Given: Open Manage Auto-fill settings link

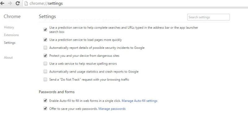Looking at the screenshot, I should click(x=139, y=101).
